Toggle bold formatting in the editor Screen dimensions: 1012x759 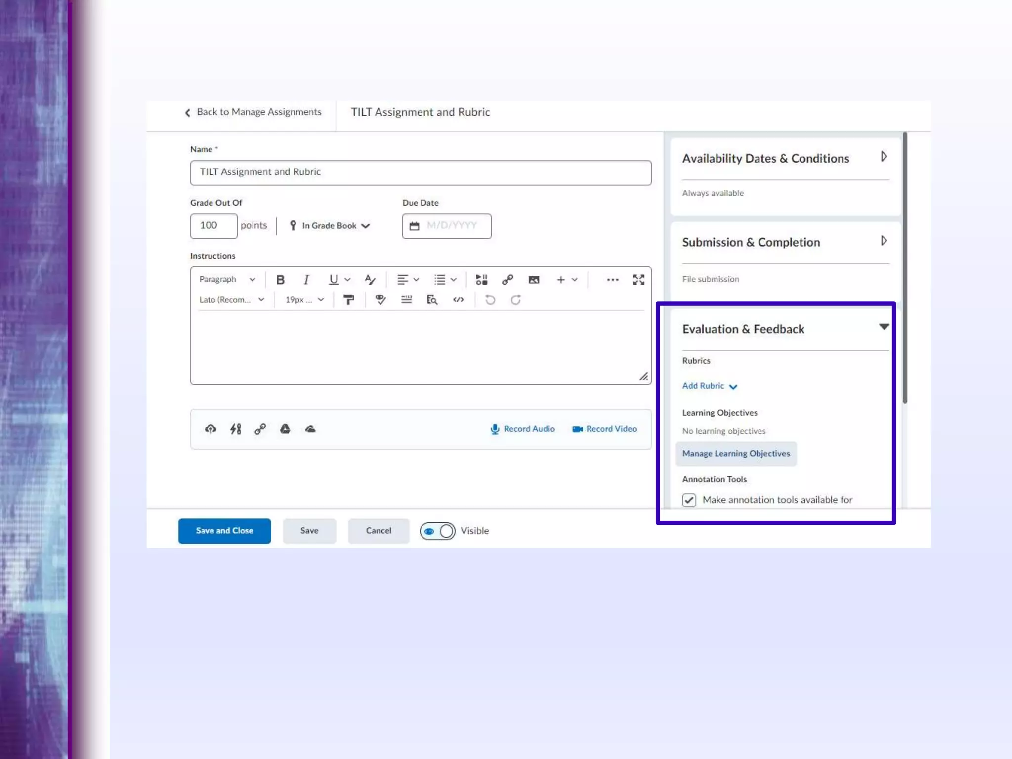(280, 280)
